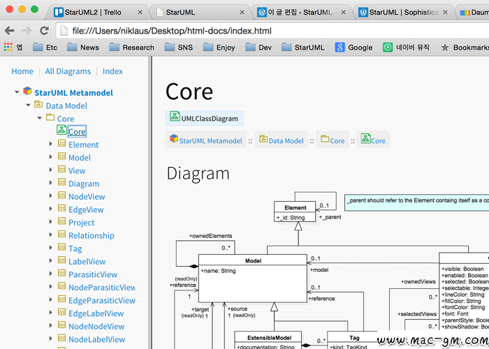Switch to the StarUML browser tab

[200, 13]
